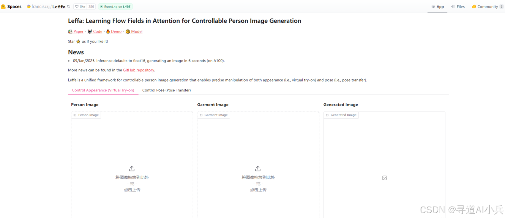This screenshot has width=505, height=218.
Task: Click upload icon in Garment Image box
Action: pos(258,168)
